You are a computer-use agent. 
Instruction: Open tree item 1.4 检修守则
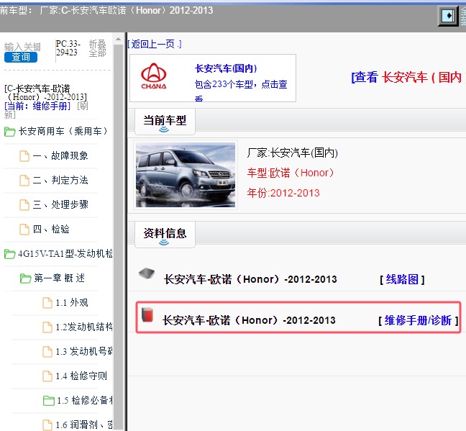click(x=81, y=376)
